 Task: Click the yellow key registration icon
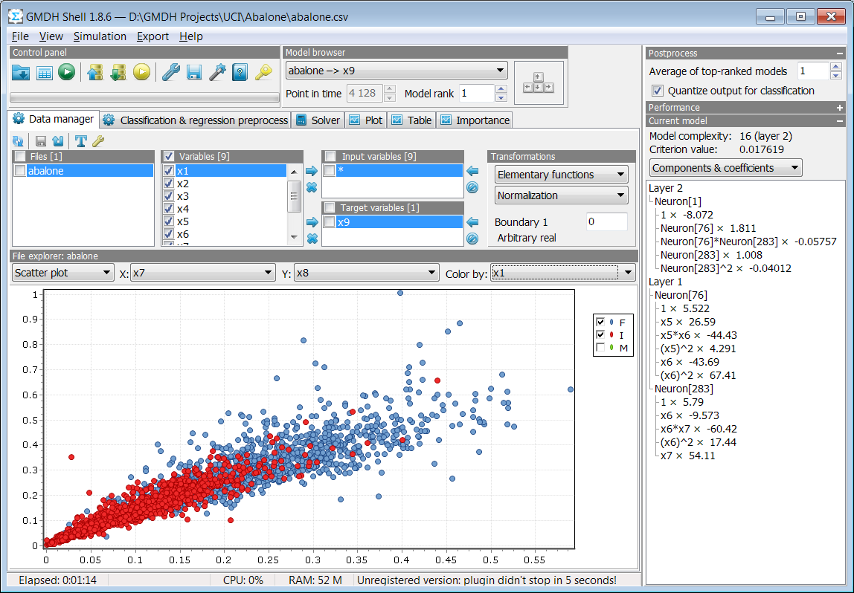point(263,72)
